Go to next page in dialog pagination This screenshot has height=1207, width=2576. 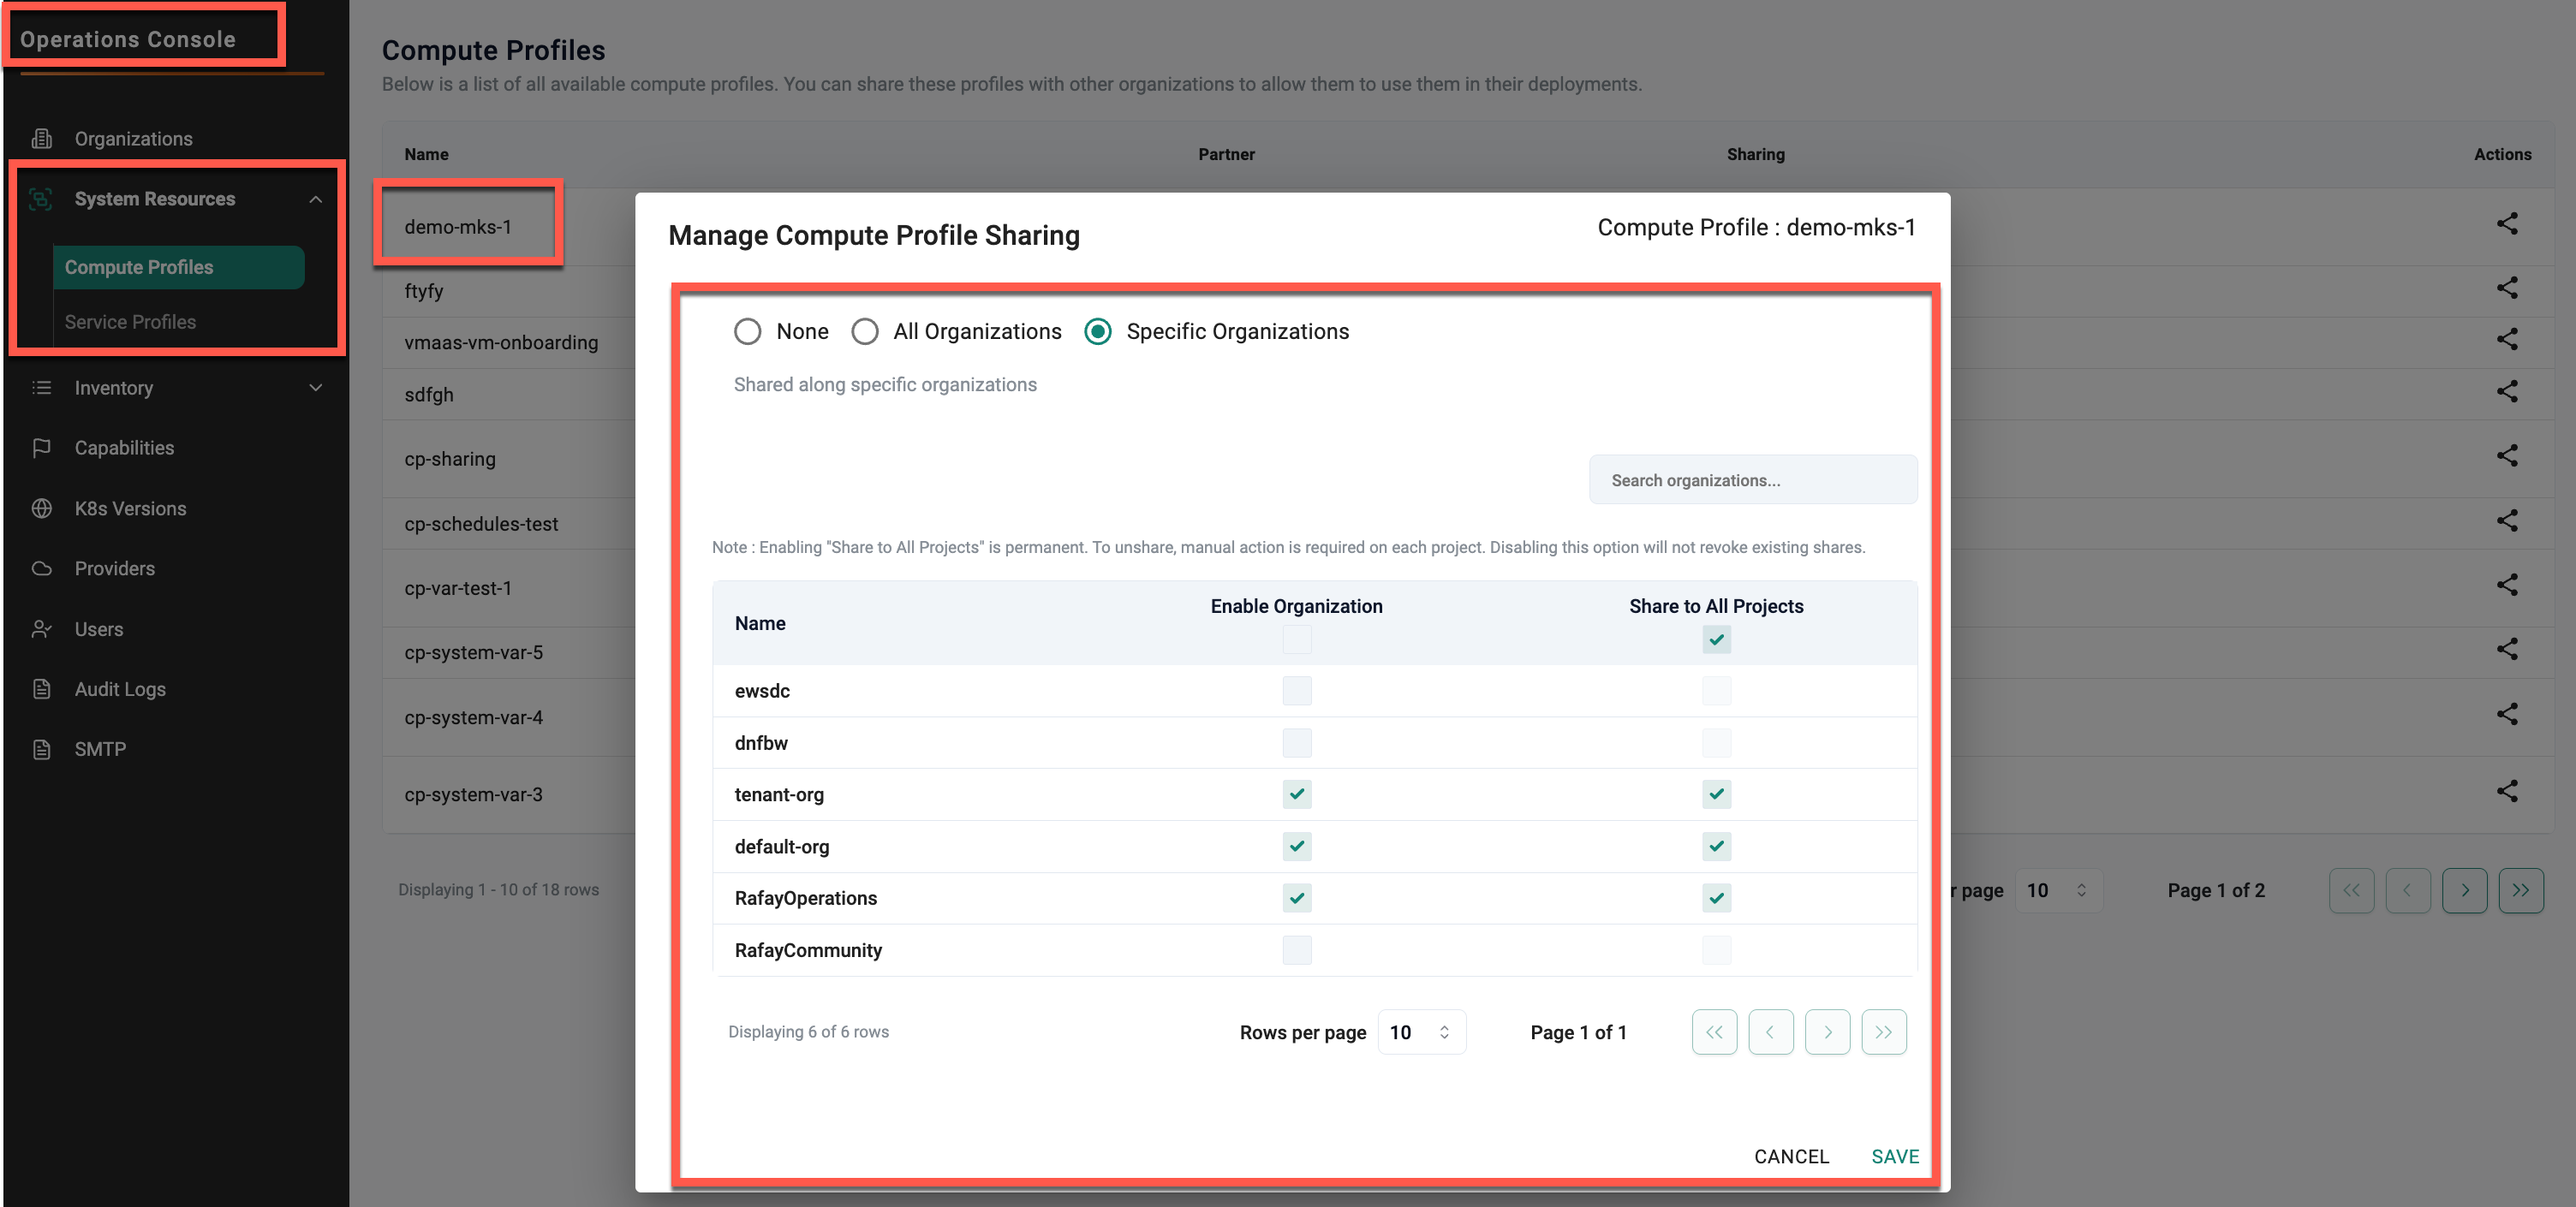pyautogui.click(x=1827, y=1032)
